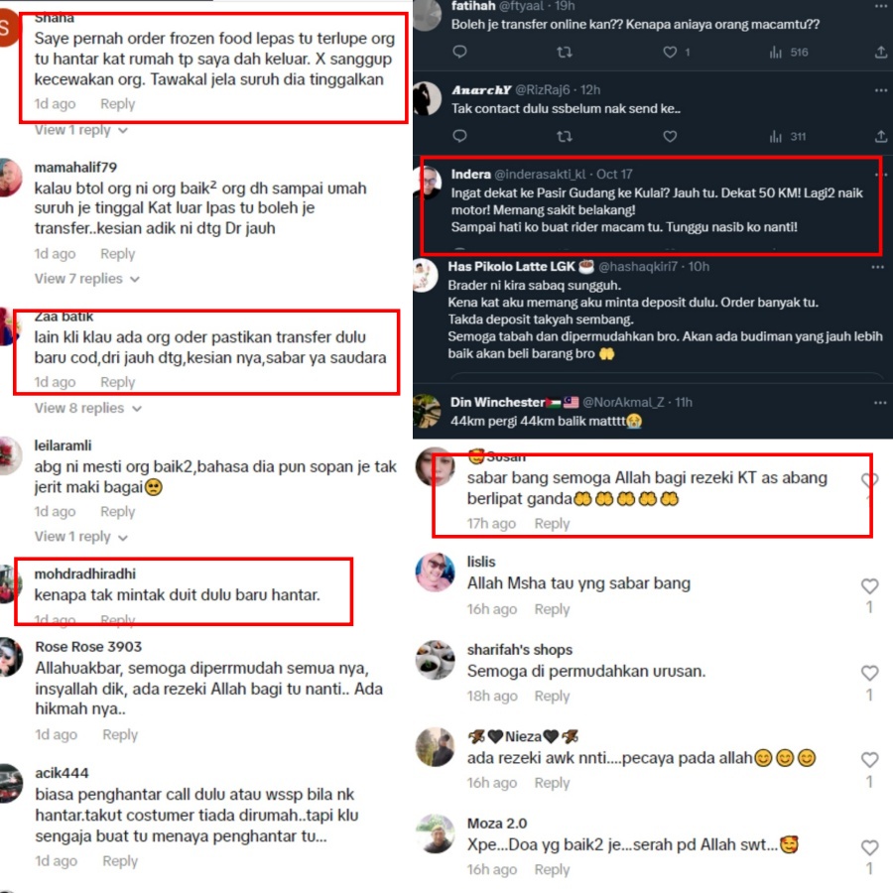The height and width of the screenshot is (893, 893).
Task: Open Nieza's profile picture
Action: (x=436, y=747)
